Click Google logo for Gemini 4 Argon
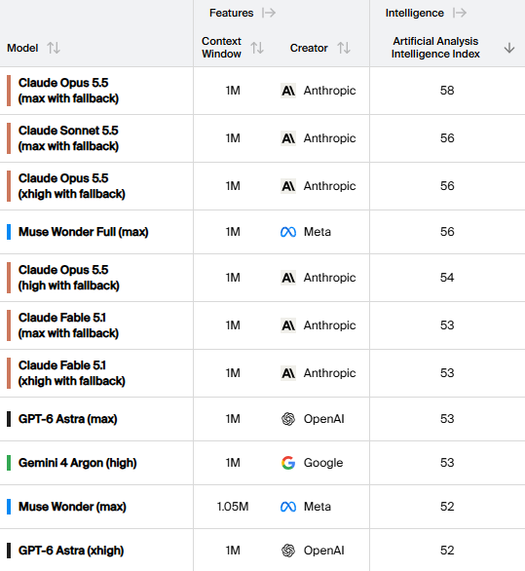Image resolution: width=525 pixels, height=571 pixels. pyautogui.click(x=288, y=463)
